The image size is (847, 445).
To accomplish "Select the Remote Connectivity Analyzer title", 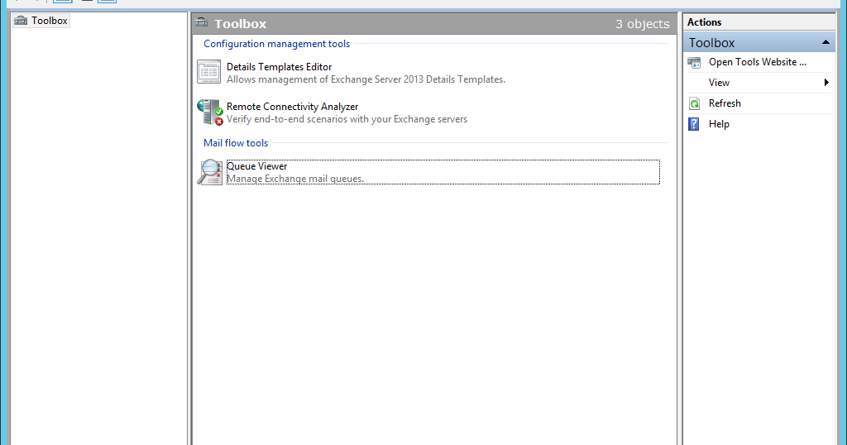I will [x=292, y=107].
